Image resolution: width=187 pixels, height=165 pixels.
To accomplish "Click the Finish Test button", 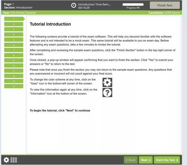I will 165,5.
